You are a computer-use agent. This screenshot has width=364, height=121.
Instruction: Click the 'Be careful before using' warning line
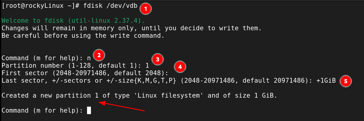point(83,36)
